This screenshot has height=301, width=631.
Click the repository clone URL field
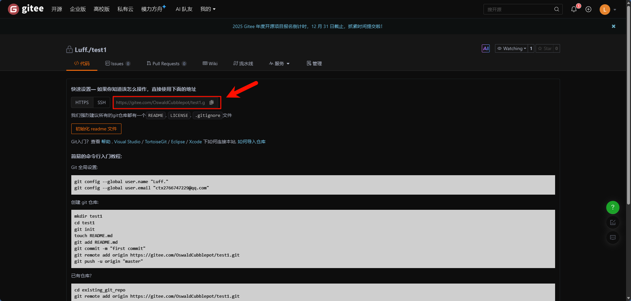(161, 102)
